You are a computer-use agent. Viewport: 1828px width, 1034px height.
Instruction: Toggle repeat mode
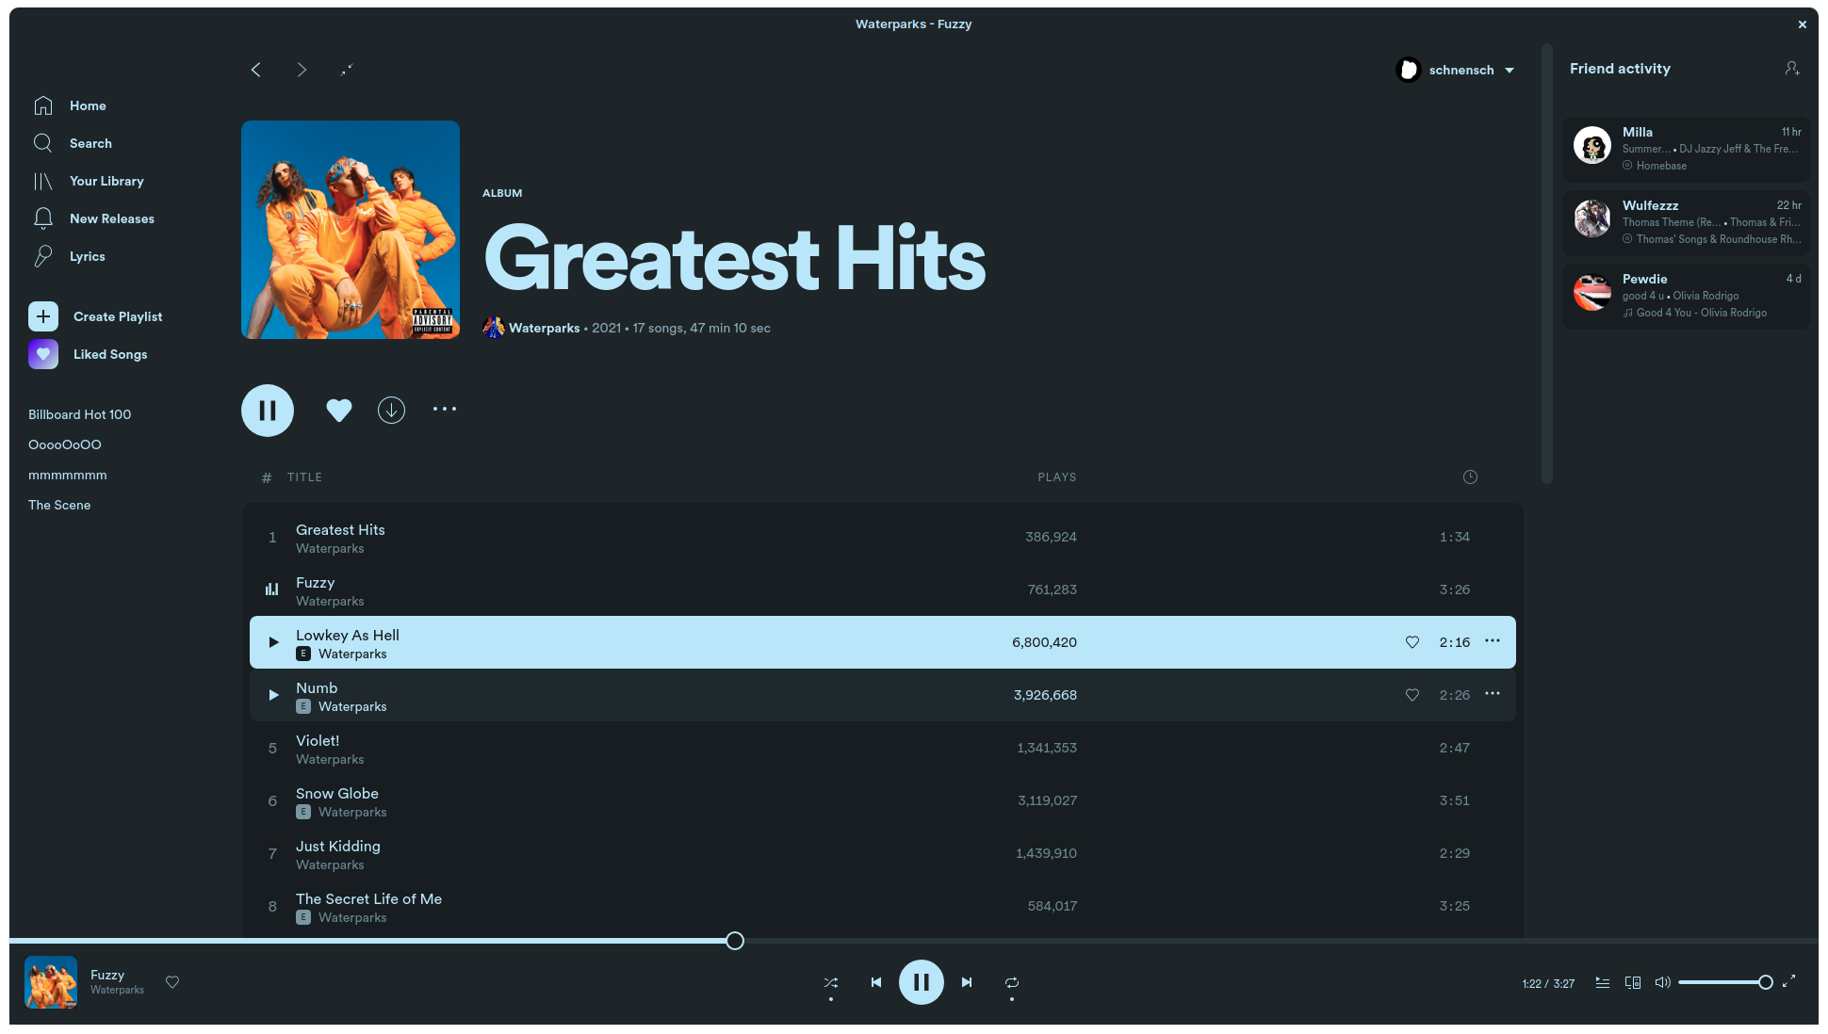click(x=1011, y=982)
